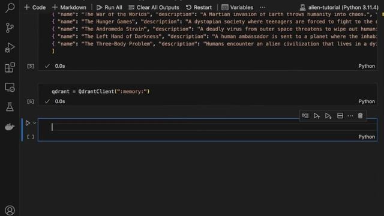Click the 0.0s status of cell 6

tap(60, 101)
